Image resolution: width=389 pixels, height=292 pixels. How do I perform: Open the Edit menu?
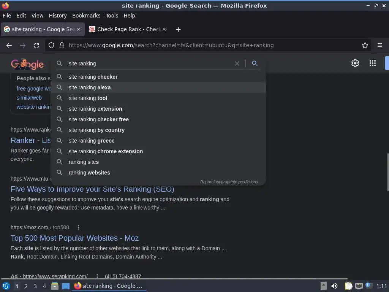pos(21,16)
